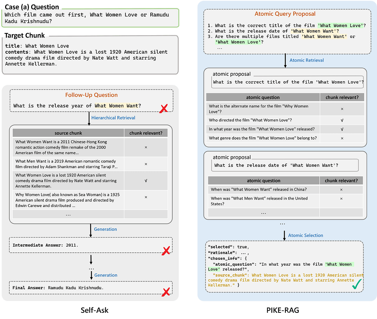Viewport: 377px width, 319px height.
Task: Click the × for the alternate name atomic question row
Action: pos(342,109)
